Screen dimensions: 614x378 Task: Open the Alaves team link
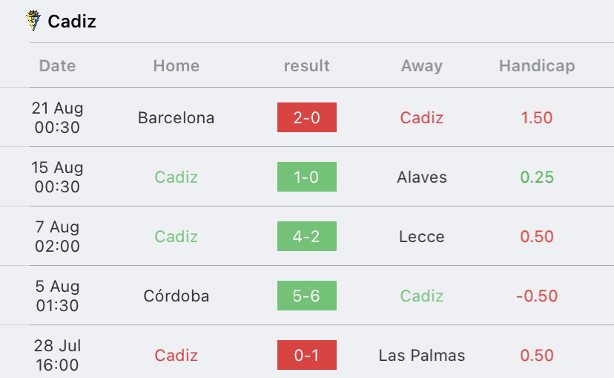(x=422, y=177)
